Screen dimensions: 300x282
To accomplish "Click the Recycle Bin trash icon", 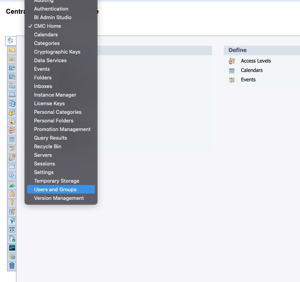I will (x=12, y=266).
